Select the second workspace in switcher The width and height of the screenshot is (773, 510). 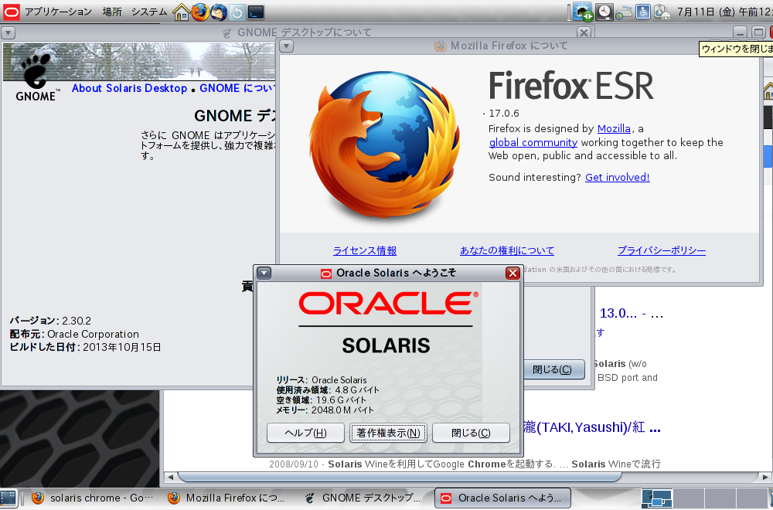[689, 498]
